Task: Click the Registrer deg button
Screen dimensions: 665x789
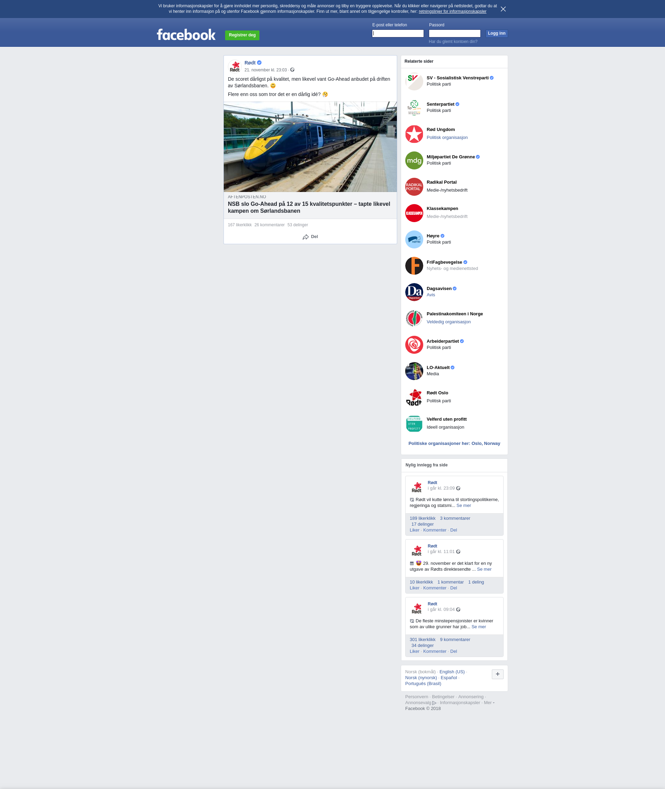Action: coord(242,35)
